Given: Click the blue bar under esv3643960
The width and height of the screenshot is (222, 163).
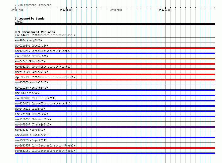Looking at the screenshot, I should [115, 153].
